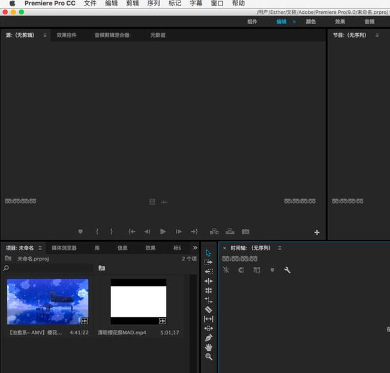Click Drag Audio Only waveform icon
This screenshot has height=373, width=390.
tap(164, 203)
